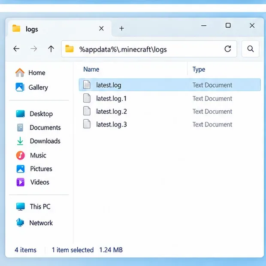266x266 pixels.
Task: Sort files by Name column
Action: 91,70
